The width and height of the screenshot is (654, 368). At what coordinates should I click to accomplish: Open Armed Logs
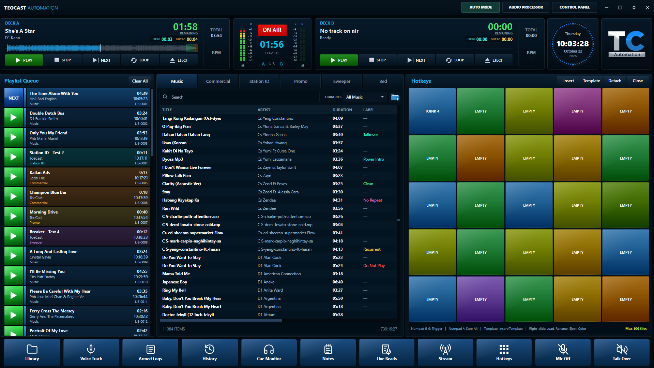[150, 352]
